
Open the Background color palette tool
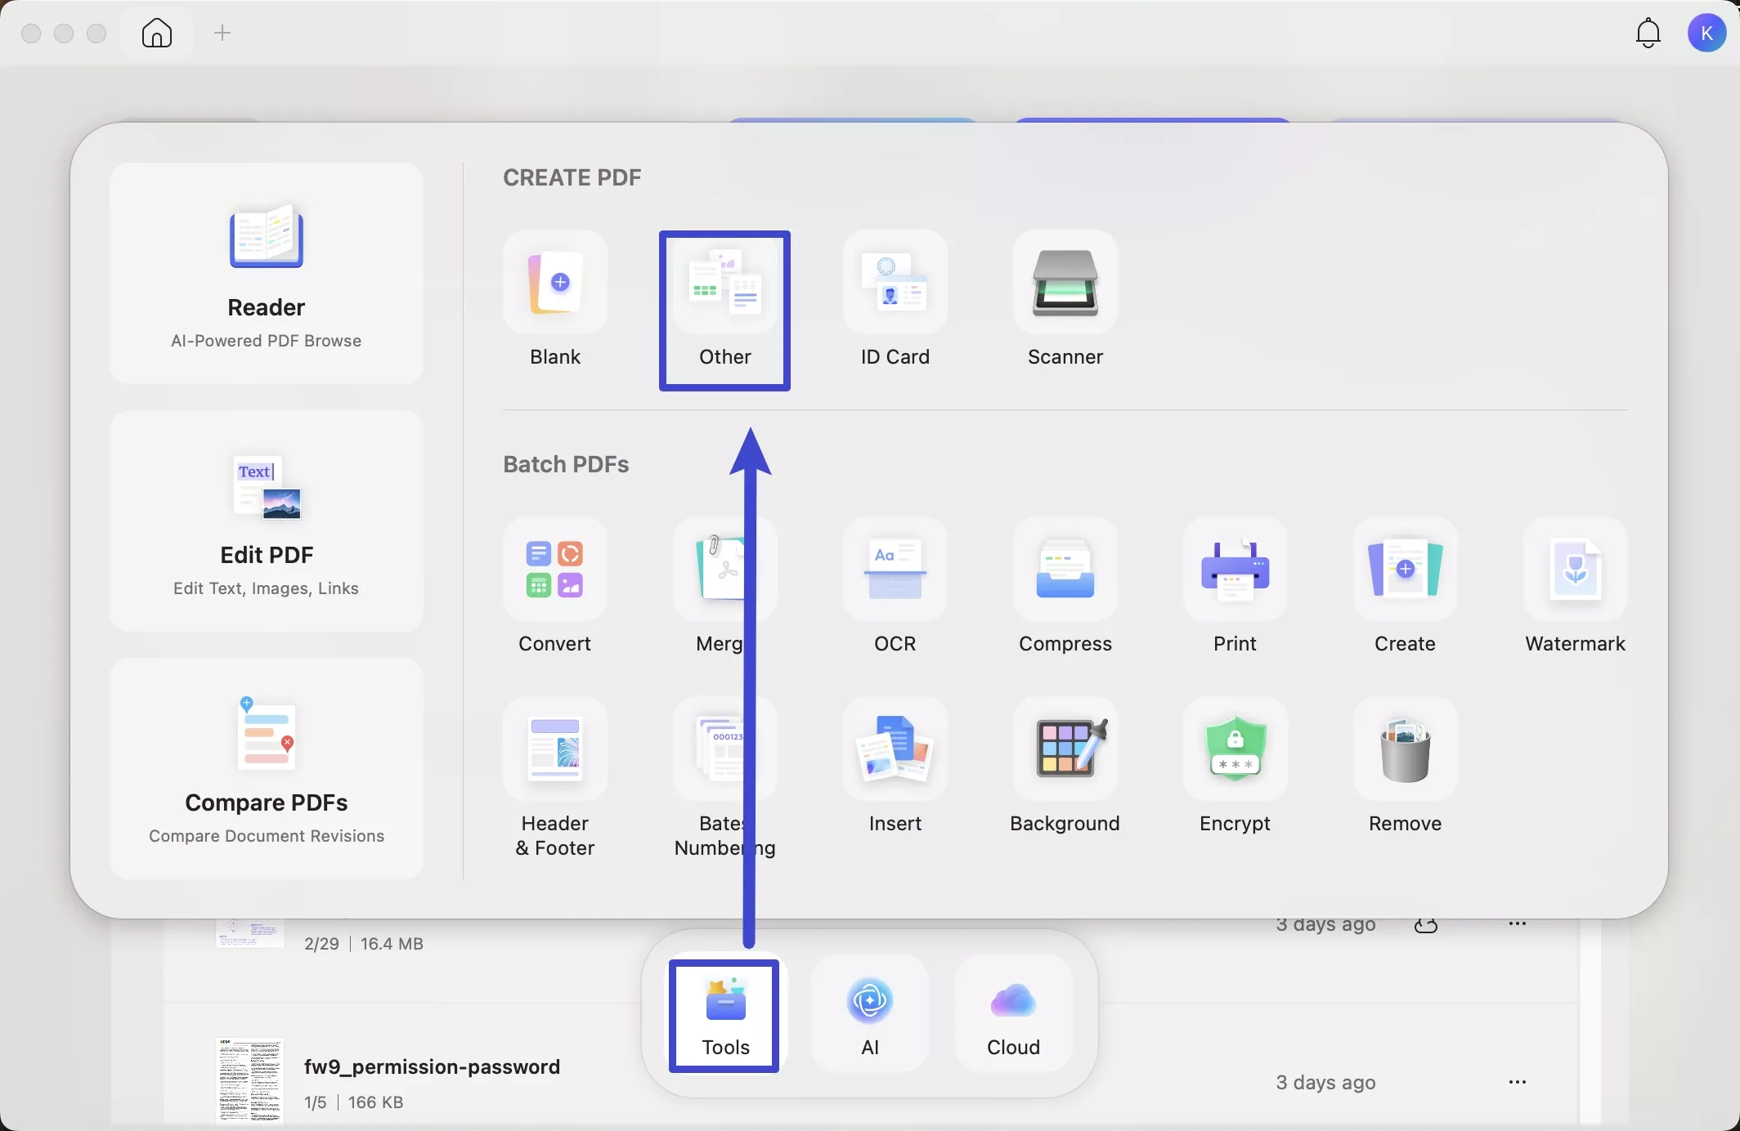(1065, 750)
